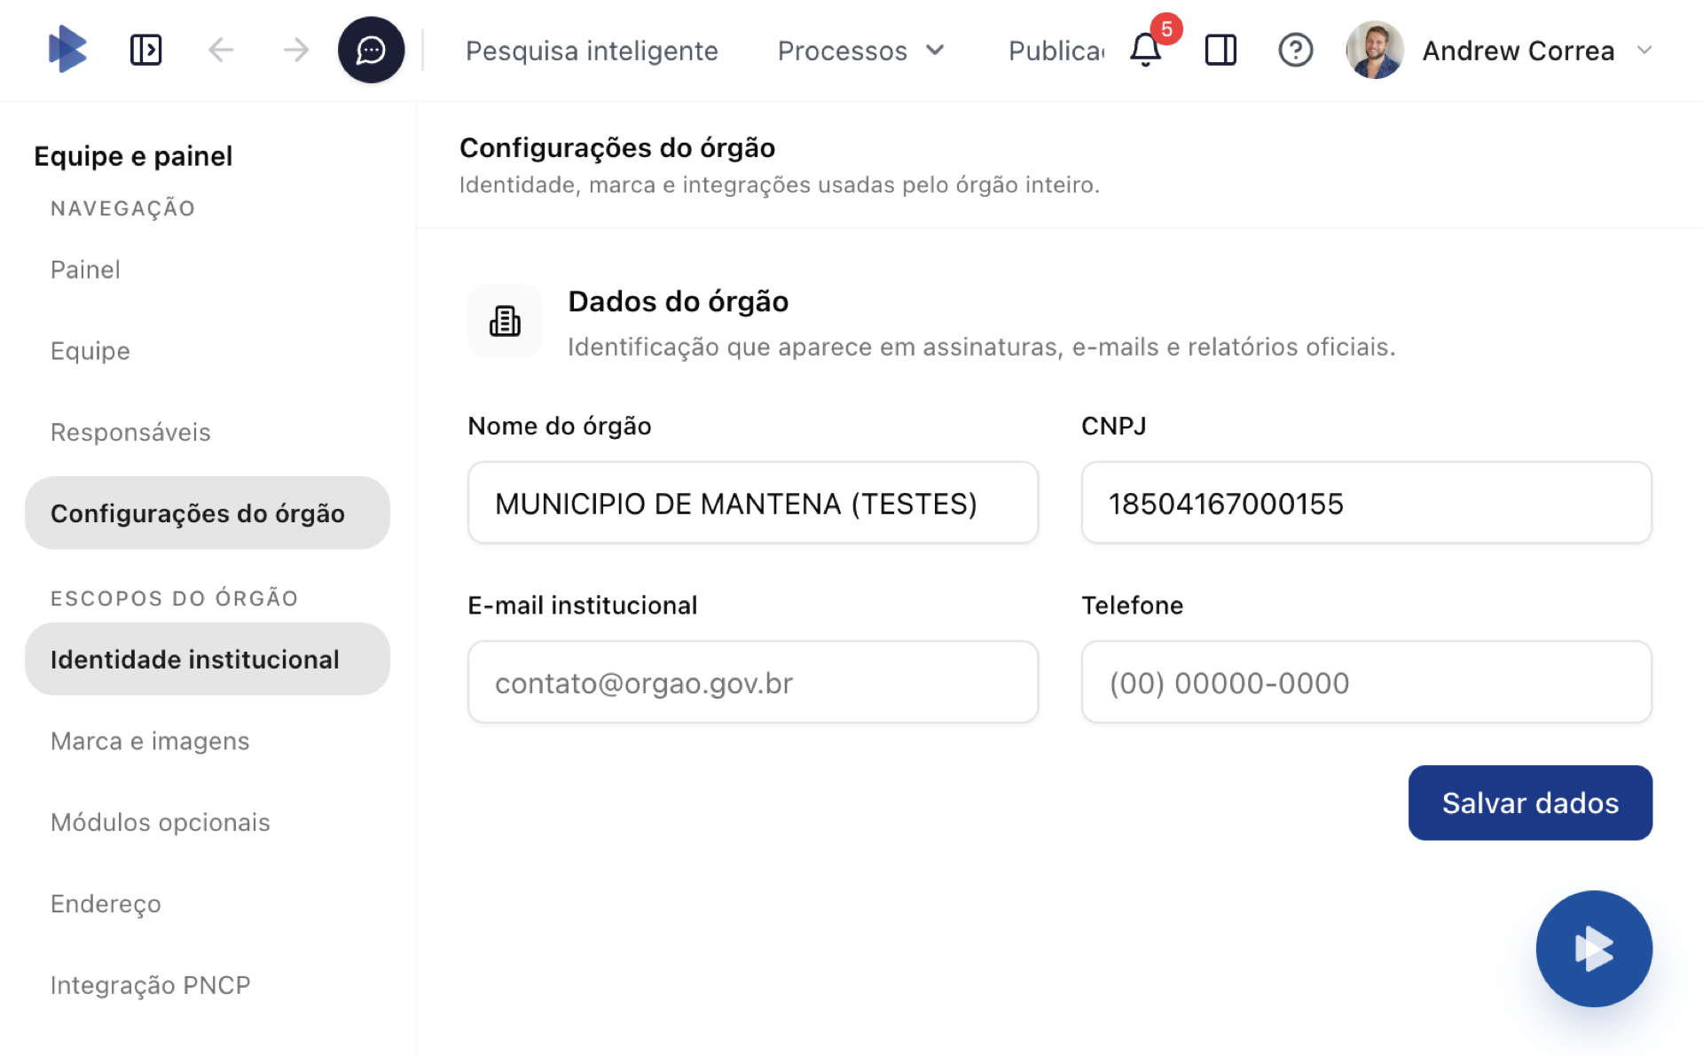Open Pesquisa inteligente in the top menu

[592, 51]
